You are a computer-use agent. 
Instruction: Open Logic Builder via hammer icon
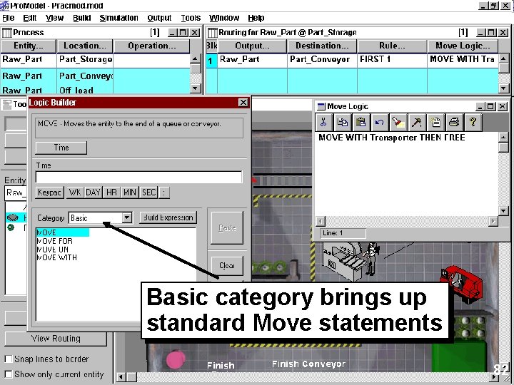pyautogui.click(x=417, y=122)
